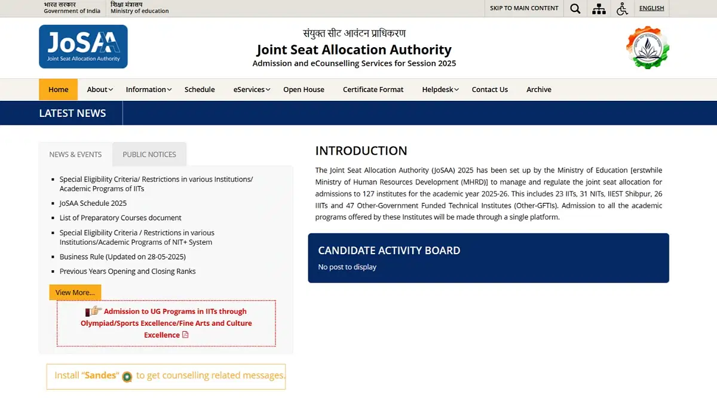The height and width of the screenshot is (398, 717).
Task: Click the search magnifier icon
Action: pos(575,8)
